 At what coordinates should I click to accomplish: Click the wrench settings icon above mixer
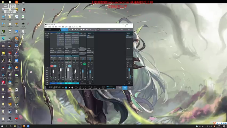49,34
